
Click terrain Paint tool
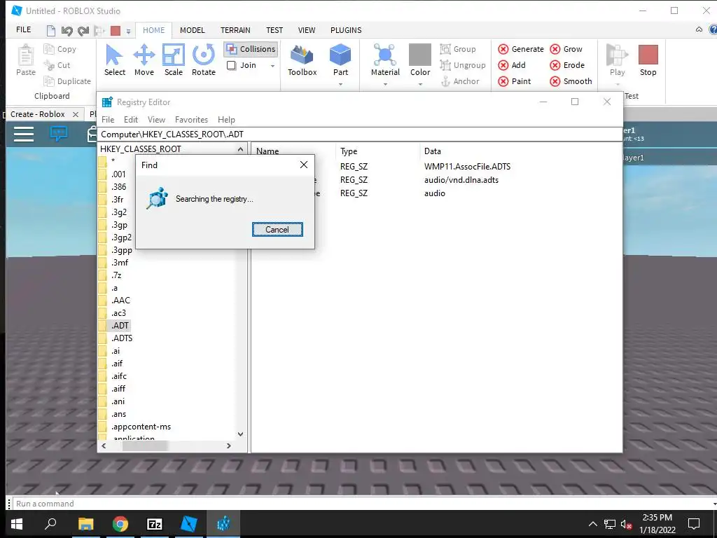515,81
